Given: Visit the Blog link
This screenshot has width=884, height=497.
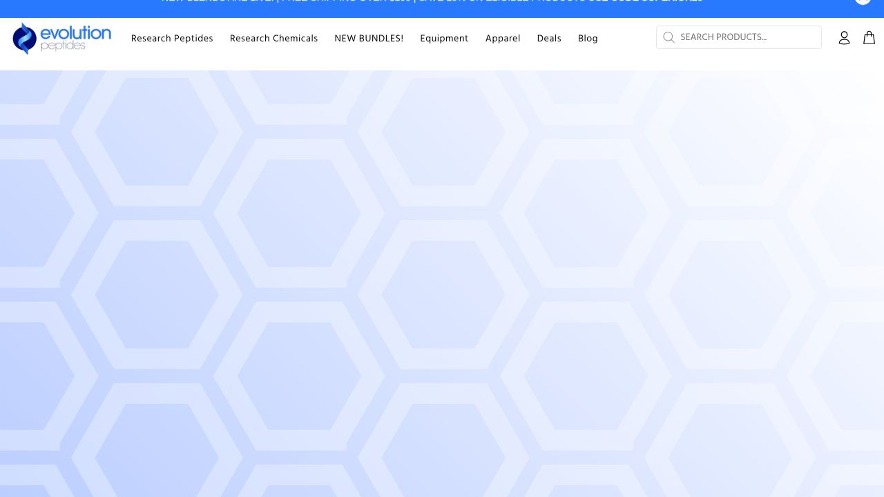Looking at the screenshot, I should [588, 39].
